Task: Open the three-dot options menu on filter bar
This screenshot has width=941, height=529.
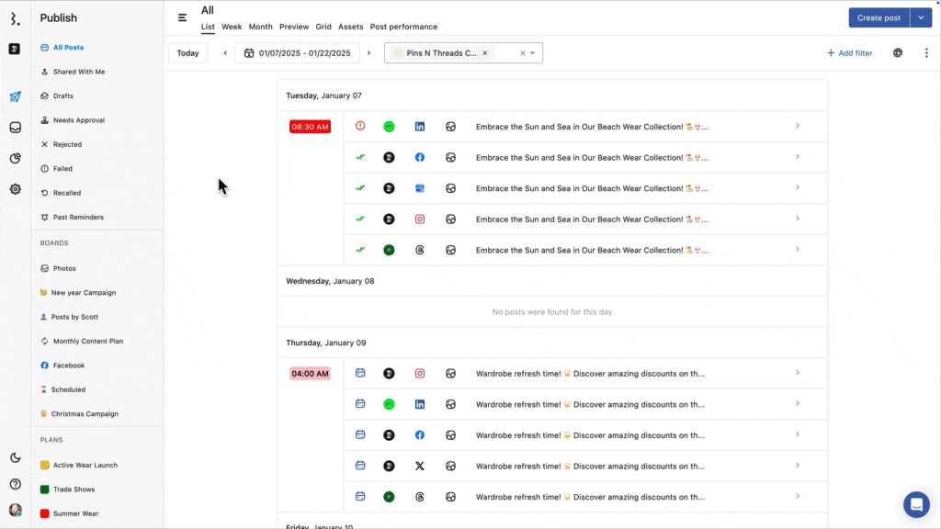Action: click(926, 52)
